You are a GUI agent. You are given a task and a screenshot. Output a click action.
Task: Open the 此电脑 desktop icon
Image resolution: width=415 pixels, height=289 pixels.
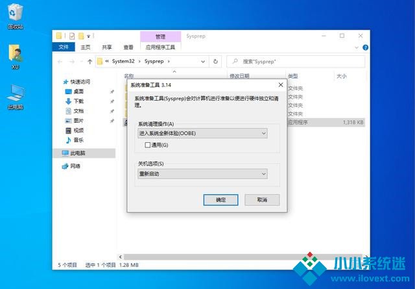point(15,97)
